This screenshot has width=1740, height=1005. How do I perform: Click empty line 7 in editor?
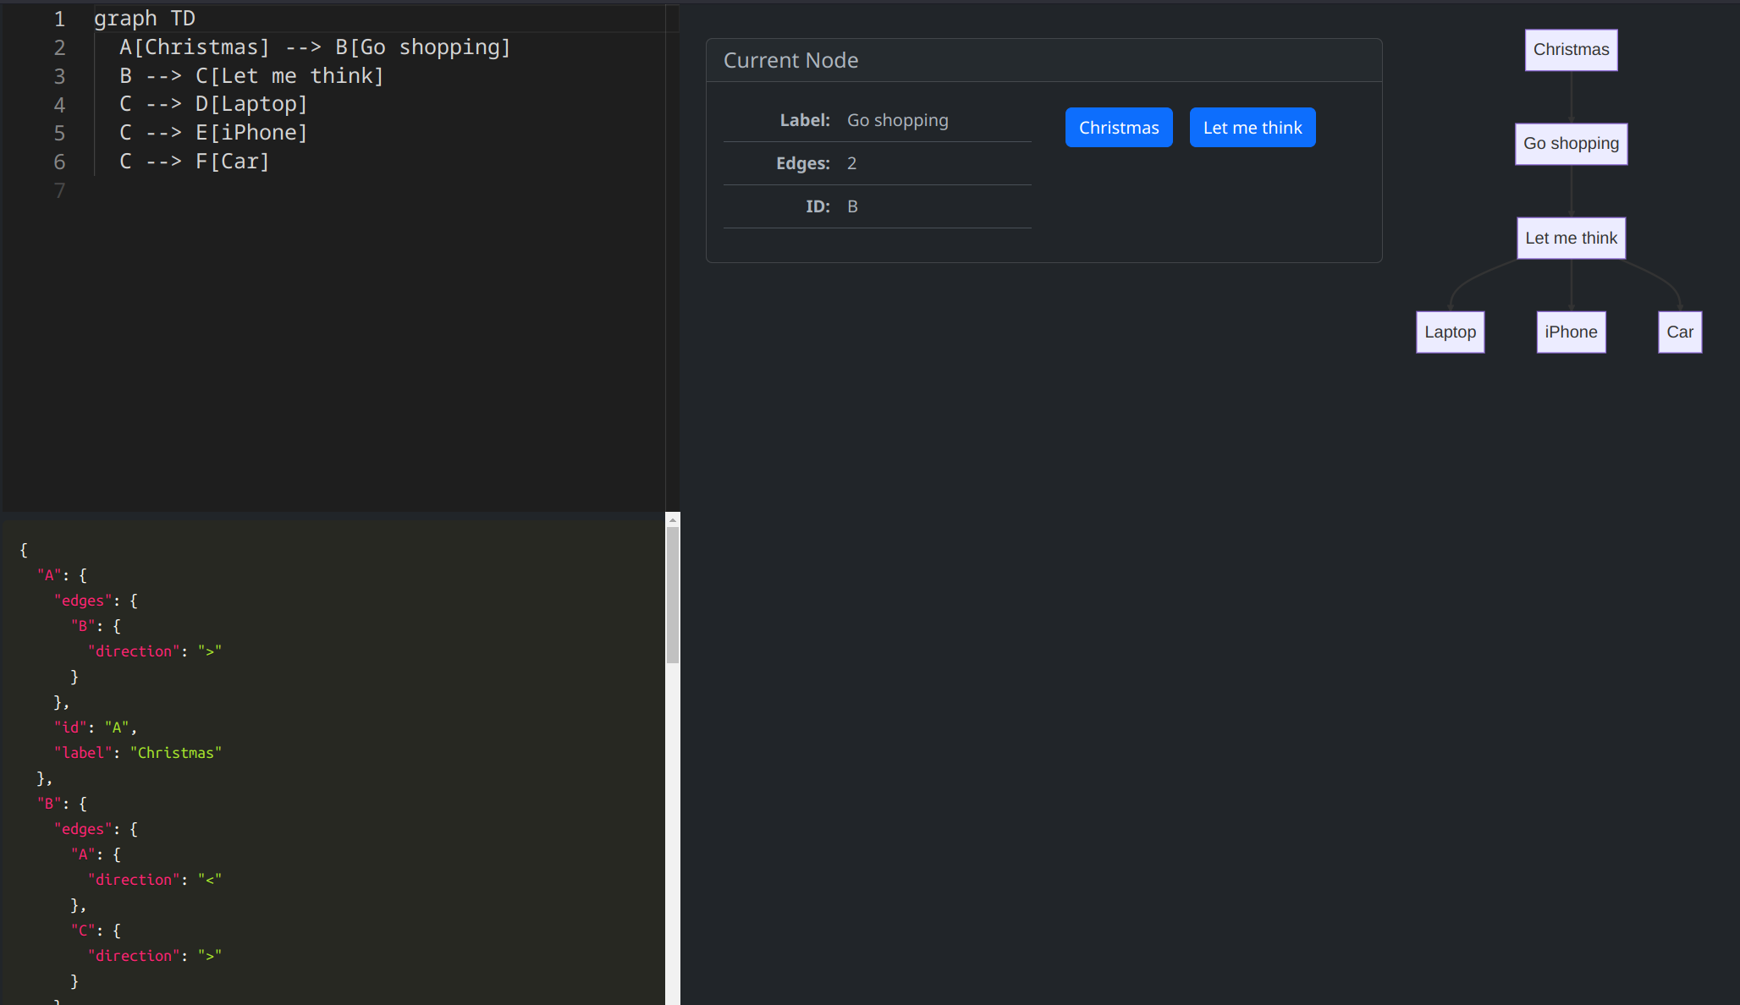pyautogui.click(x=254, y=190)
